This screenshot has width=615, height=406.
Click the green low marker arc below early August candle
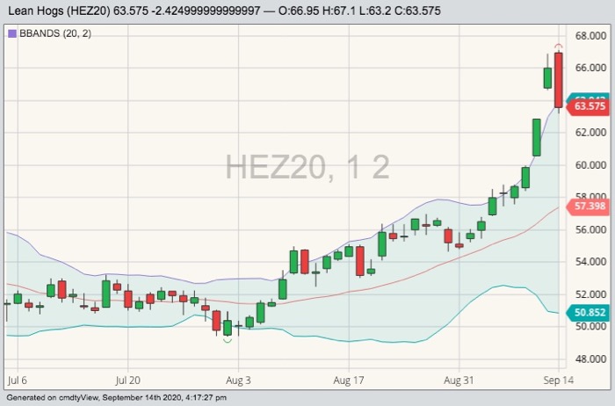[x=228, y=340]
